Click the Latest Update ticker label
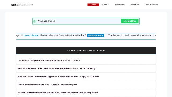 point(31,36)
